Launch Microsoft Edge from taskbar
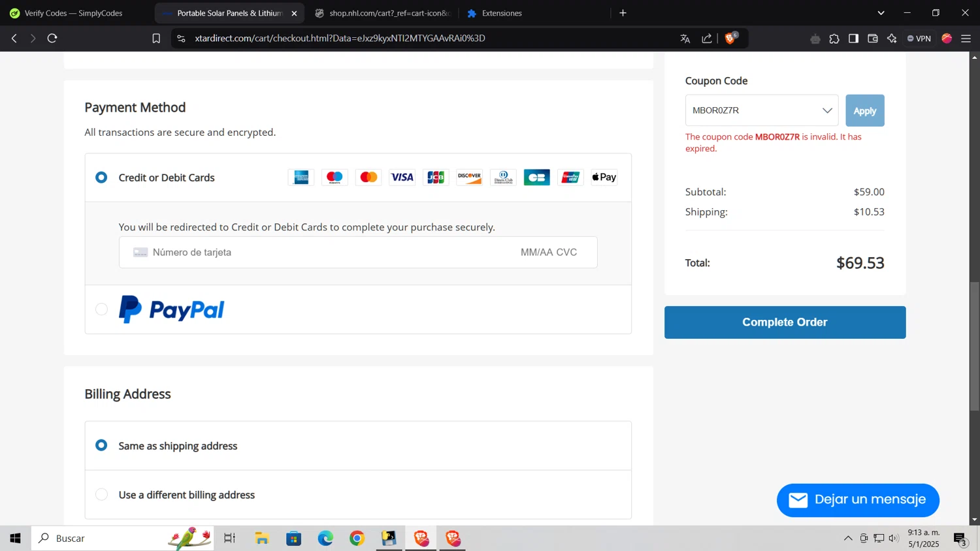This screenshot has width=980, height=551. click(325, 538)
